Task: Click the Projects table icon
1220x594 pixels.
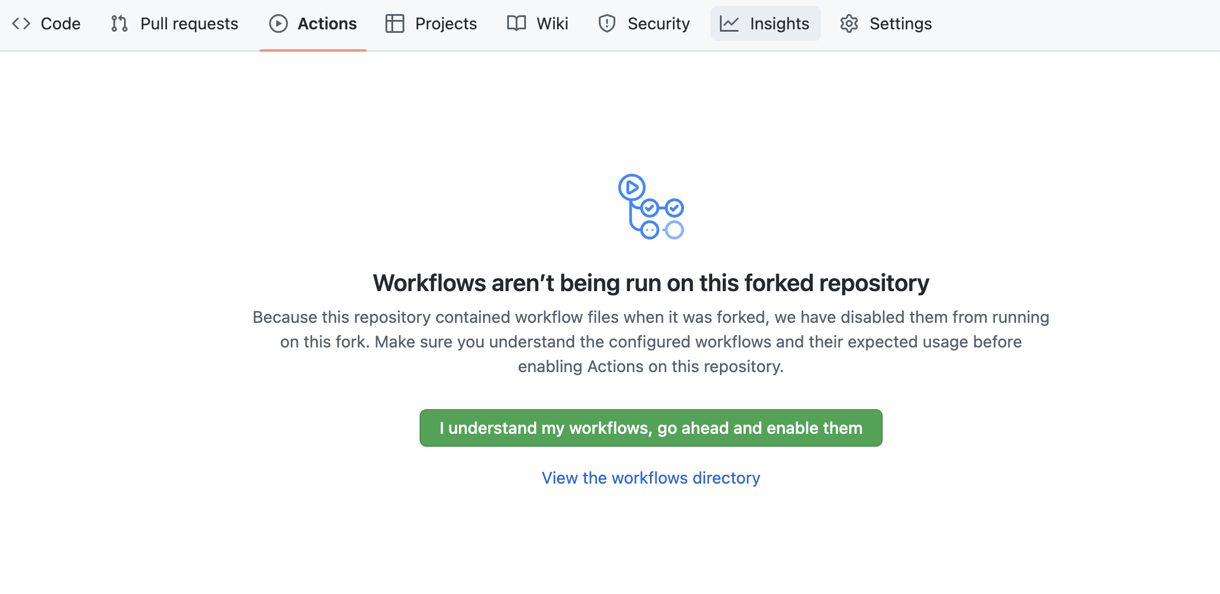Action: 394,23
